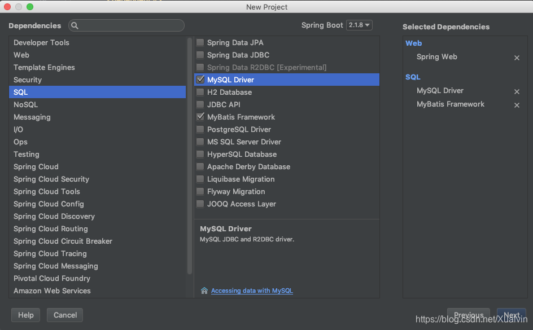Click the Help button
This screenshot has width=533, height=330.
click(26, 315)
